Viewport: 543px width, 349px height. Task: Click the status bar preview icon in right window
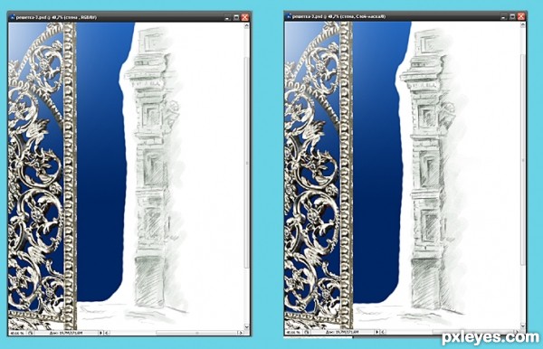coord(307,332)
